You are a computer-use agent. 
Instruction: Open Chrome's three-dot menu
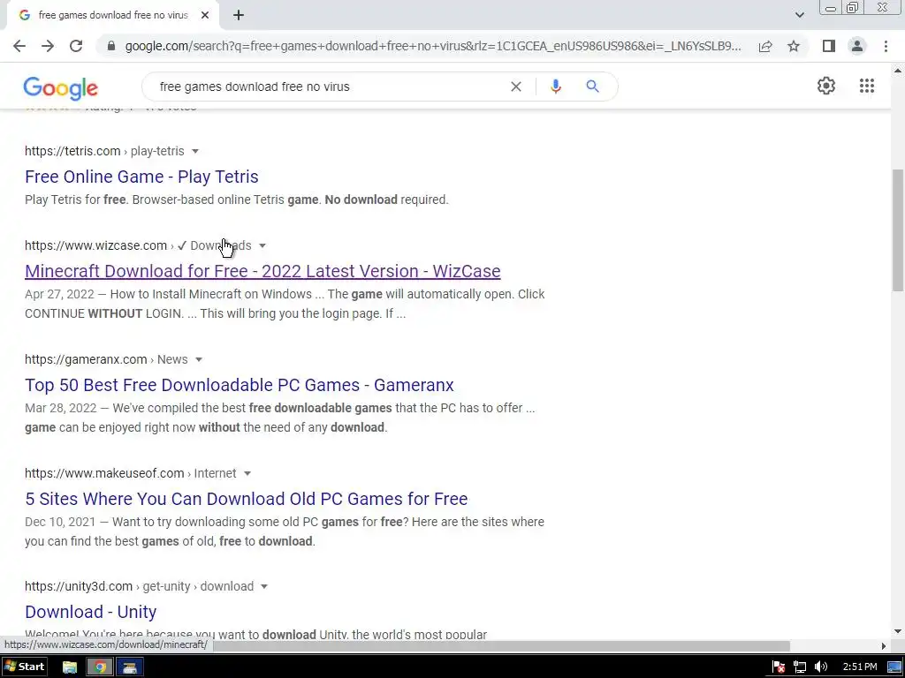pos(886,46)
